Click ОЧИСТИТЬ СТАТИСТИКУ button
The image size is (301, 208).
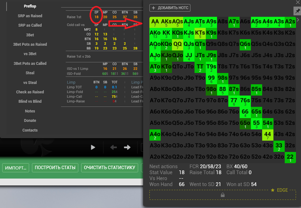click(109, 168)
